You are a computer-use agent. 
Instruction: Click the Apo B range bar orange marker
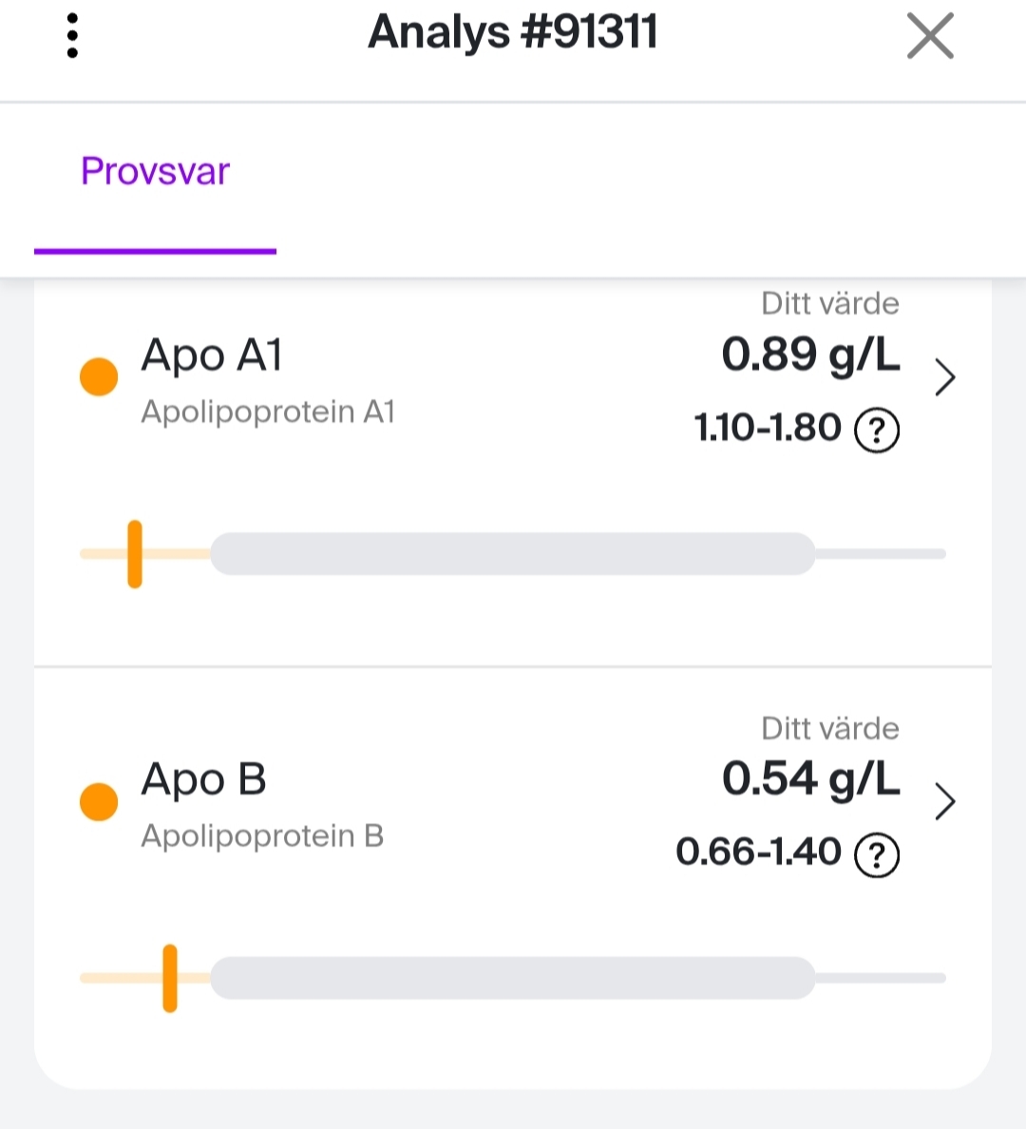(170, 978)
